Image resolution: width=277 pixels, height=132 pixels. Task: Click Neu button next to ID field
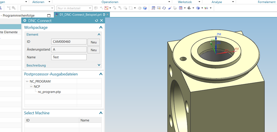point(93,42)
